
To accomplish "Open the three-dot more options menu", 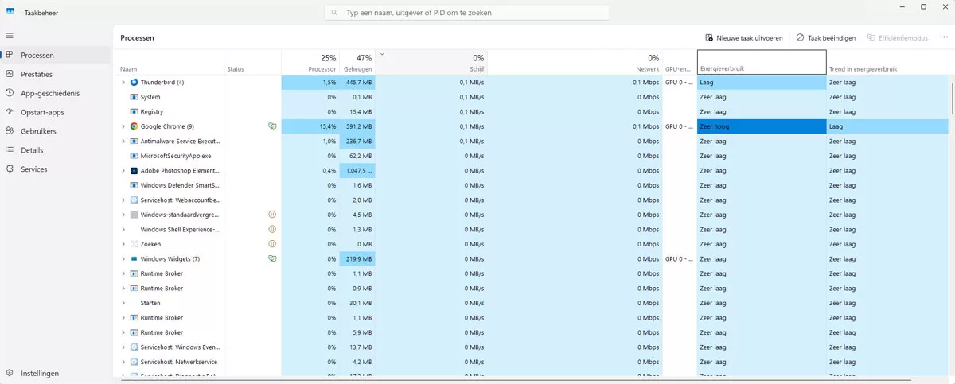I will tap(943, 37).
